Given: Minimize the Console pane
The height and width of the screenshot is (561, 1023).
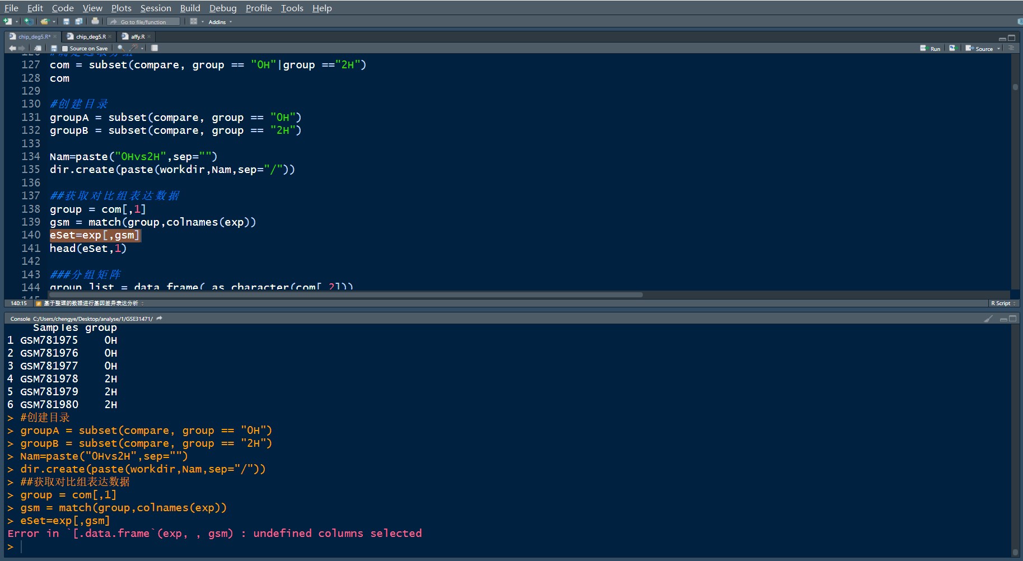Looking at the screenshot, I should pos(1004,319).
